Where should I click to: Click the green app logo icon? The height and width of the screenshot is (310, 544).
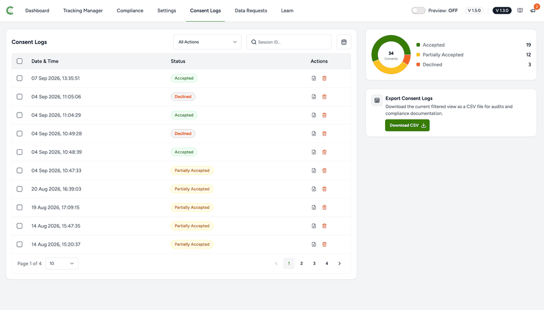click(x=10, y=11)
